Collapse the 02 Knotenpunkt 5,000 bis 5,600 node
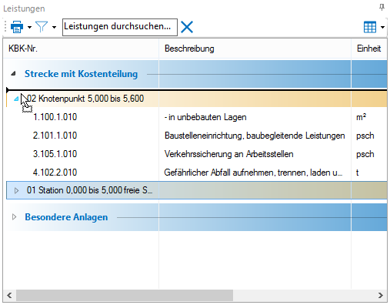The width and height of the screenshot is (390, 305). 16,99
